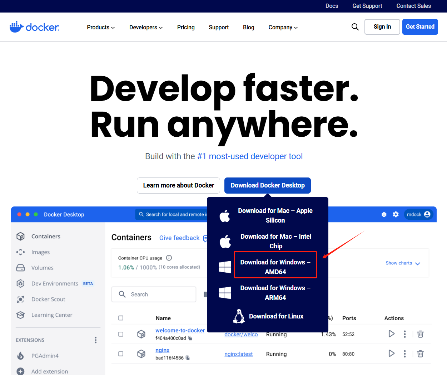Click the nginx container cube icon

coord(141,354)
